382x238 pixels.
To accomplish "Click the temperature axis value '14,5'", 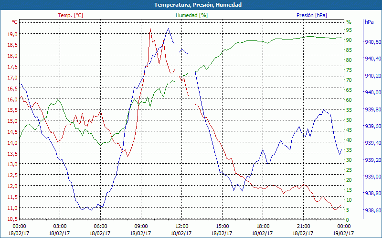I will click(13, 132).
